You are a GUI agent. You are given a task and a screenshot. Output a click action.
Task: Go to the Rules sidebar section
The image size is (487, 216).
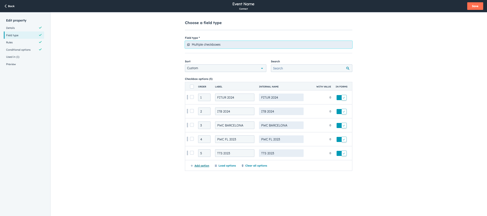[x=24, y=42]
